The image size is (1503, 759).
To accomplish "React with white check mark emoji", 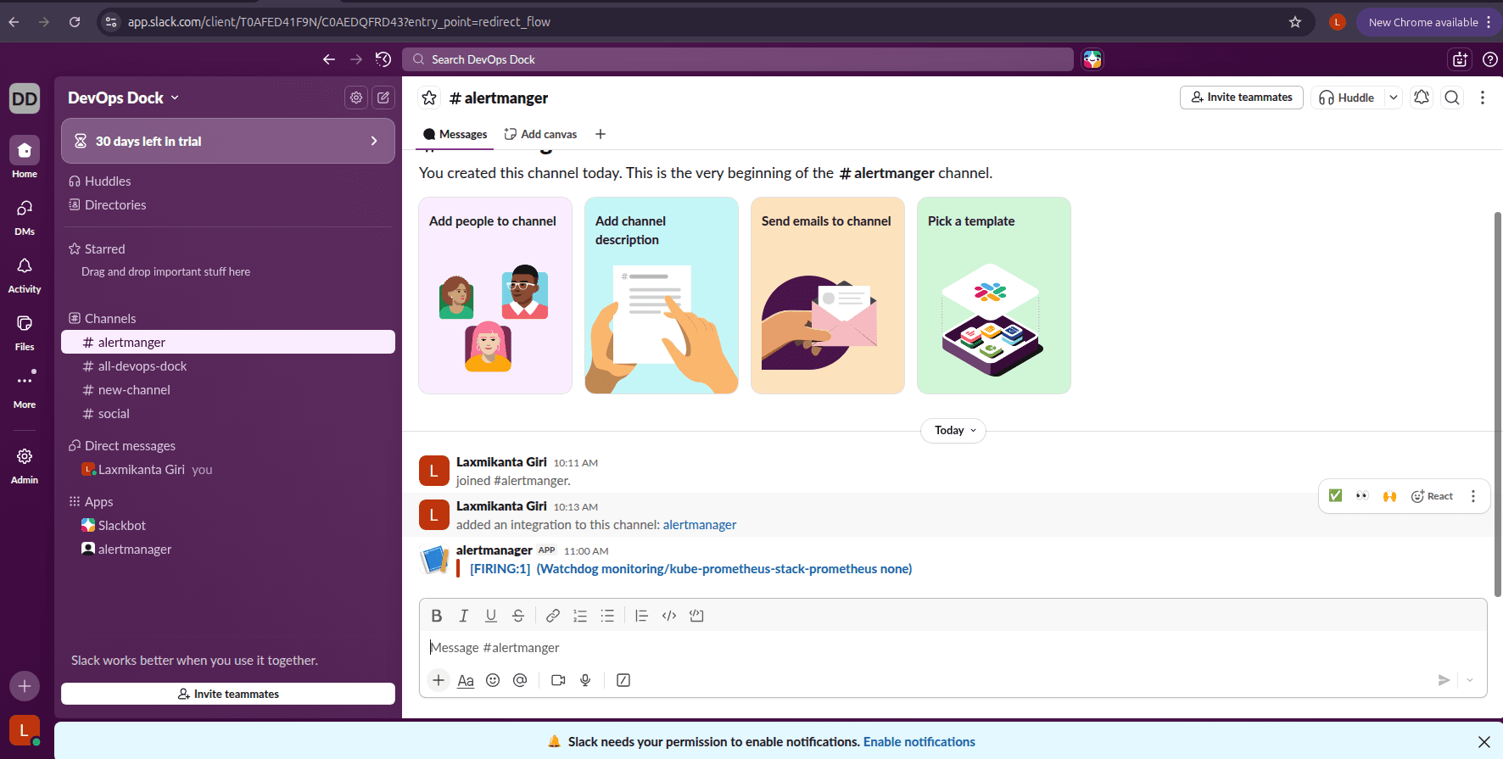I will point(1335,496).
